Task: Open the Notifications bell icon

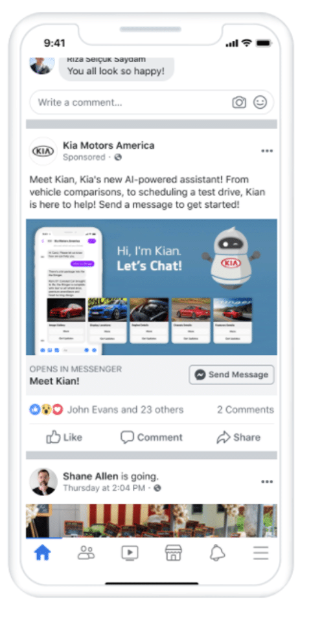Action: click(x=217, y=553)
